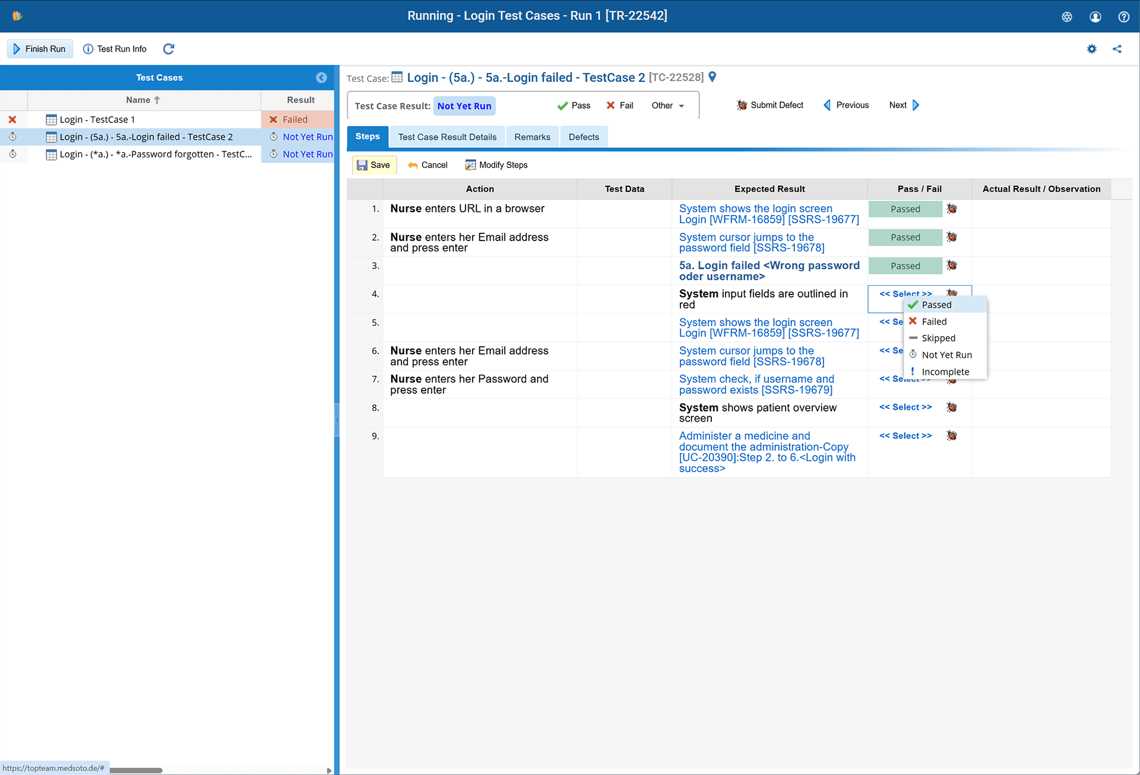Select Login - TestCase 1 row
Screen dimensions: 1140x775
coord(167,119)
